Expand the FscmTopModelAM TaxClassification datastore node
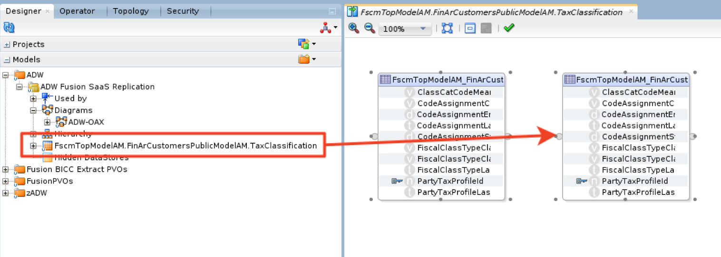 coord(33,146)
